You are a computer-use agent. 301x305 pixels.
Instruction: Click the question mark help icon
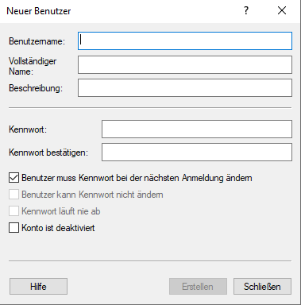point(246,11)
